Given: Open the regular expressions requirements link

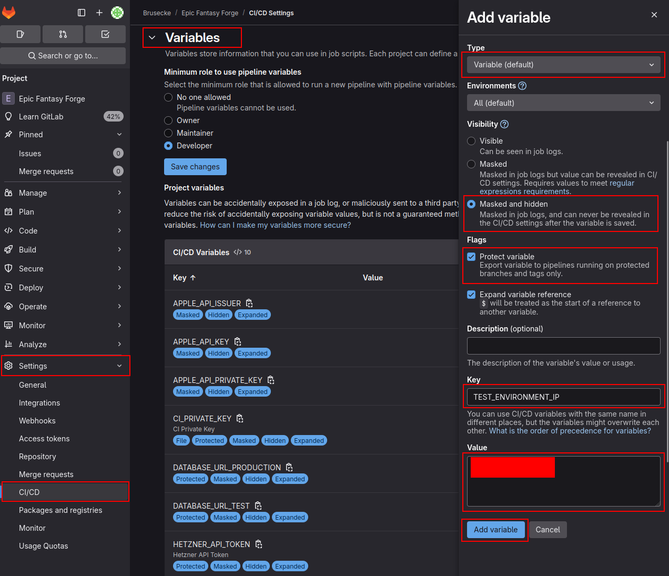Looking at the screenshot, I should [557, 187].
